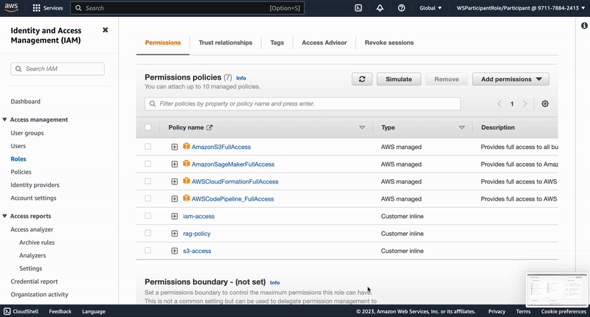This screenshot has width=590, height=317.
Task: Open the help question mark icon
Action: coord(401,8)
